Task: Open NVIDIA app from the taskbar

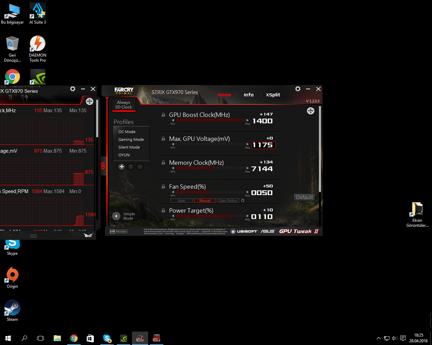Action: tap(124, 338)
